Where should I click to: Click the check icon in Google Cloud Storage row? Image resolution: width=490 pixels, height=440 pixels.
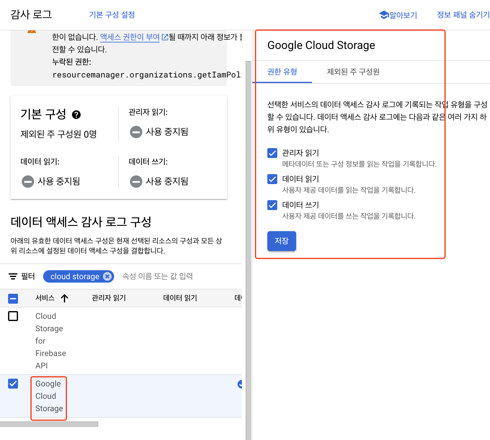tap(240, 384)
